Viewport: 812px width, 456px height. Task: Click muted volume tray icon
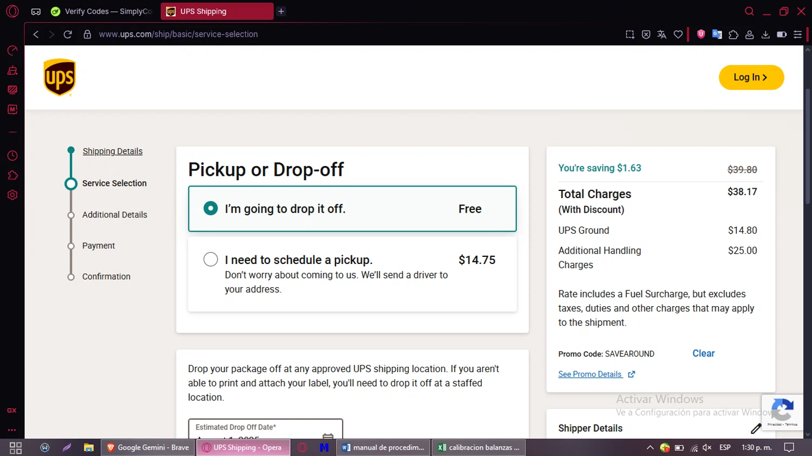click(x=707, y=448)
